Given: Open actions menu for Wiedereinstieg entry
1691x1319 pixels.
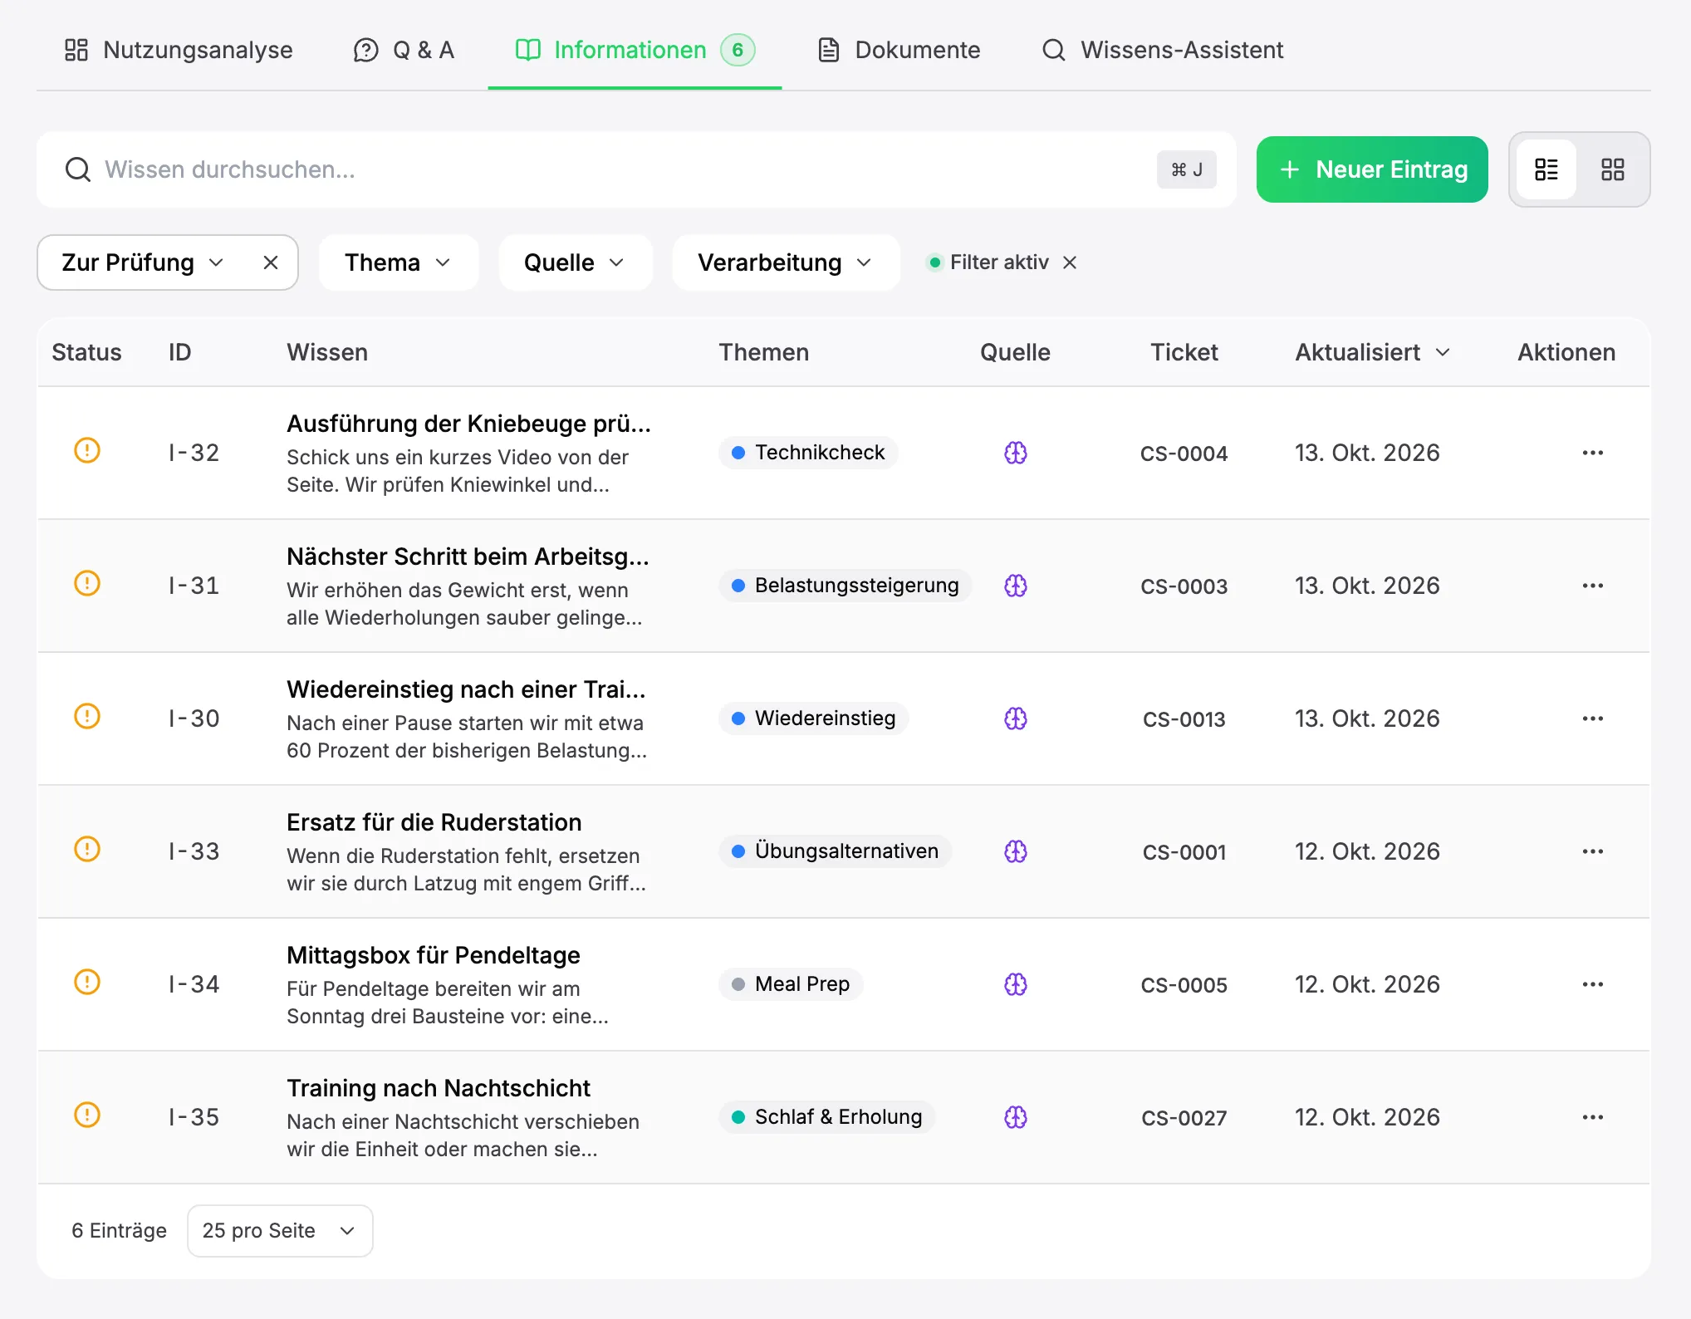Looking at the screenshot, I should click(x=1592, y=718).
